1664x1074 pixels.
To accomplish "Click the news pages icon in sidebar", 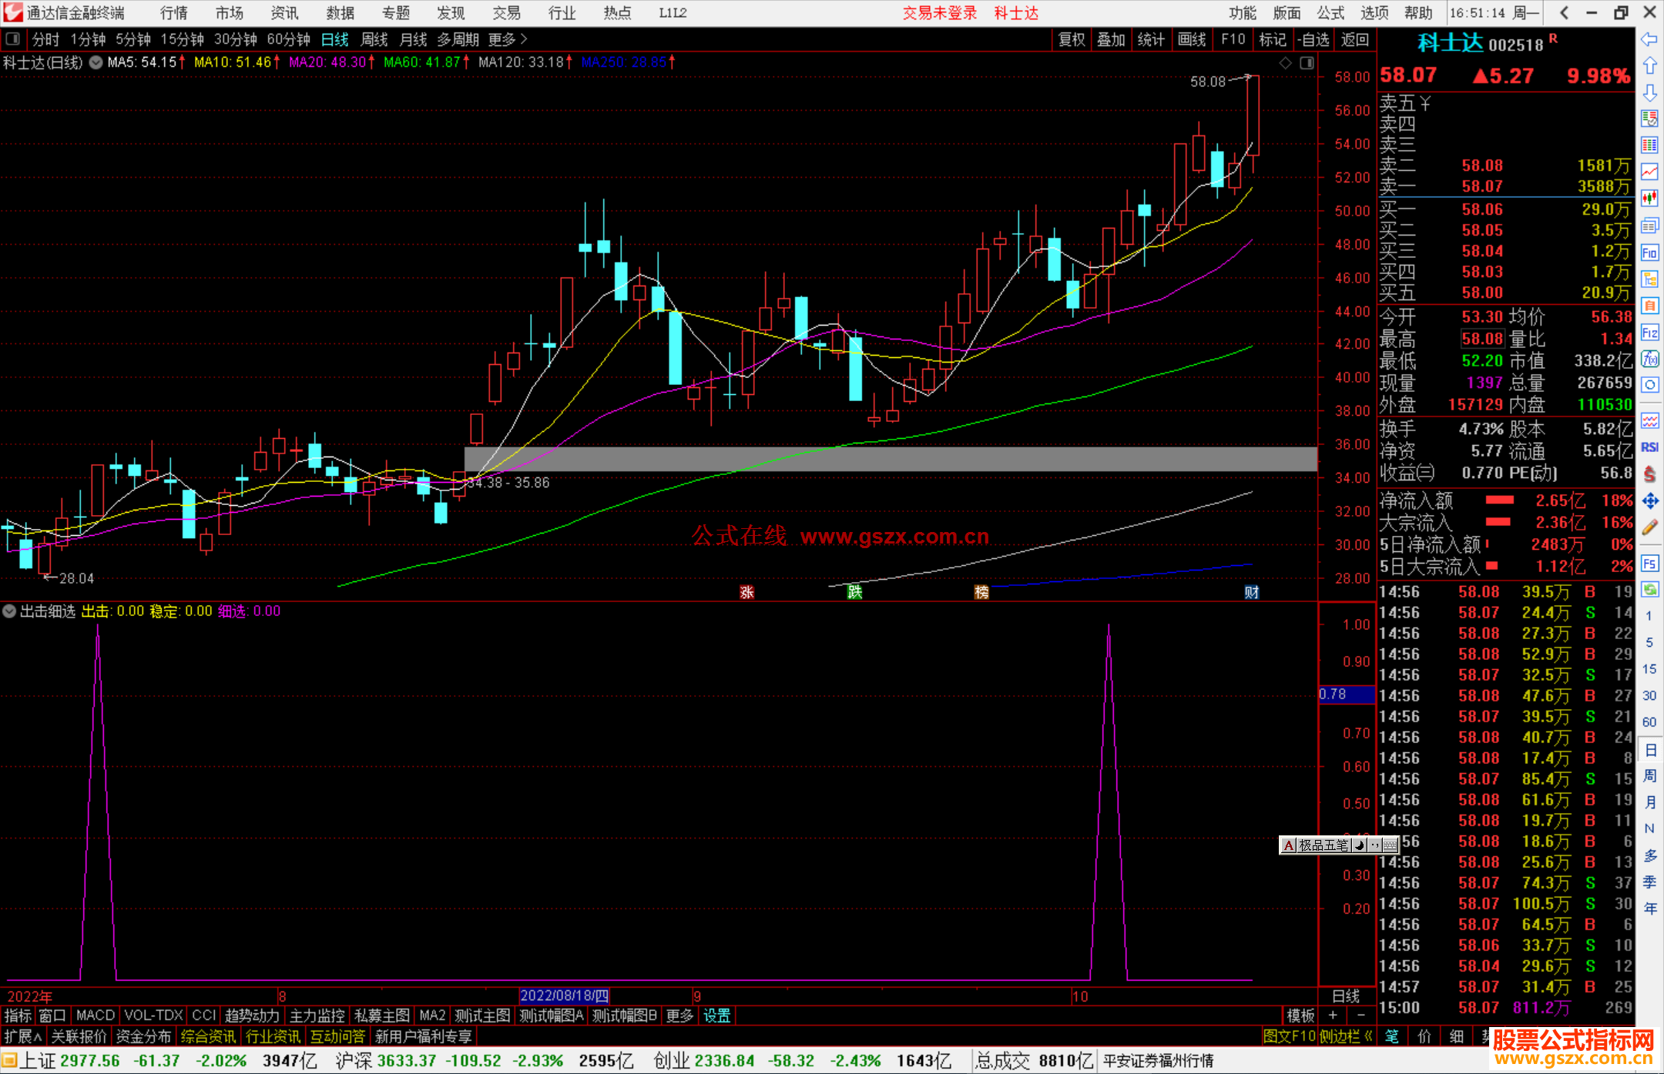I will click(1649, 226).
